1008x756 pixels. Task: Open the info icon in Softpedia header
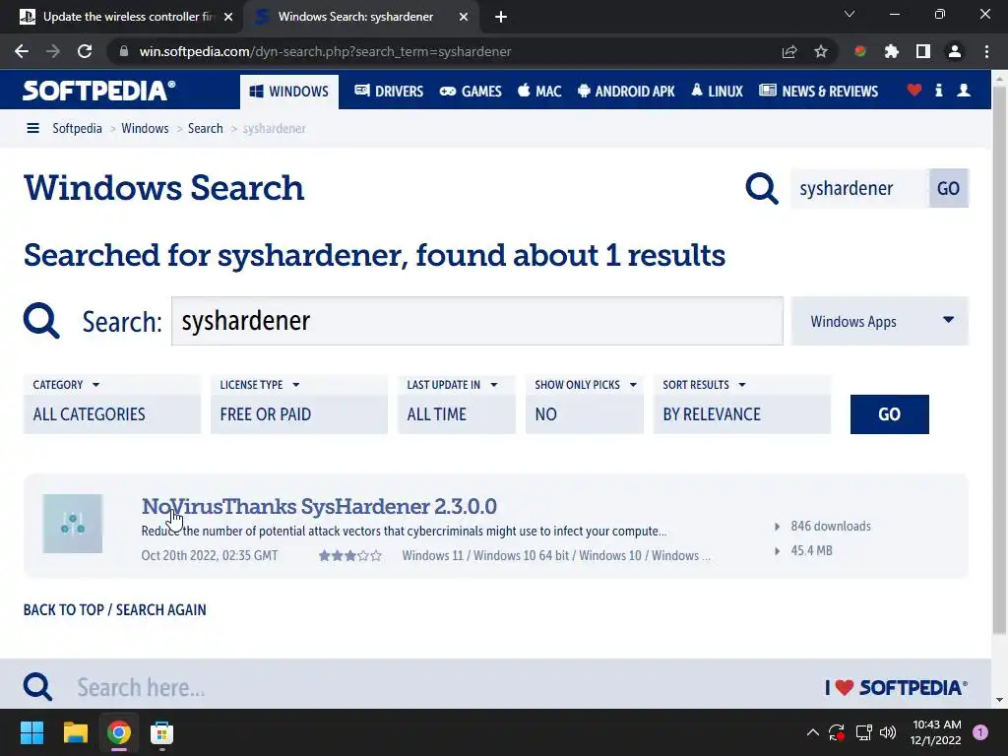[x=938, y=90]
